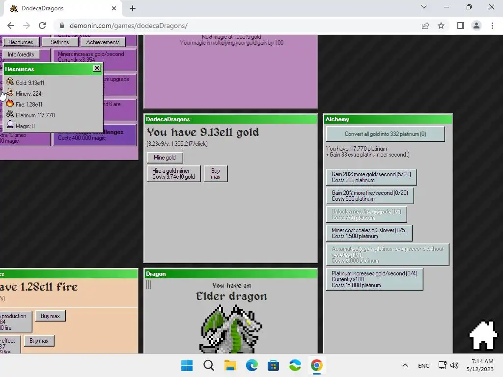Viewport: 503px width, 377px height.
Task: Click the Chrome icon in the taskbar
Action: (x=317, y=365)
